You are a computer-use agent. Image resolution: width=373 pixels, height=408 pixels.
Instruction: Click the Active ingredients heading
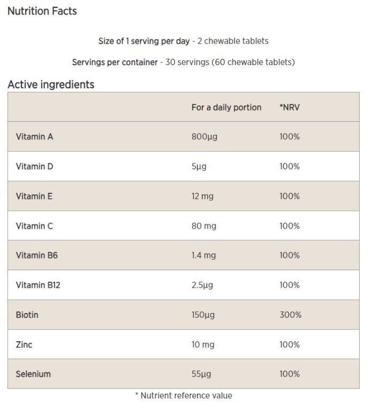tap(51, 84)
